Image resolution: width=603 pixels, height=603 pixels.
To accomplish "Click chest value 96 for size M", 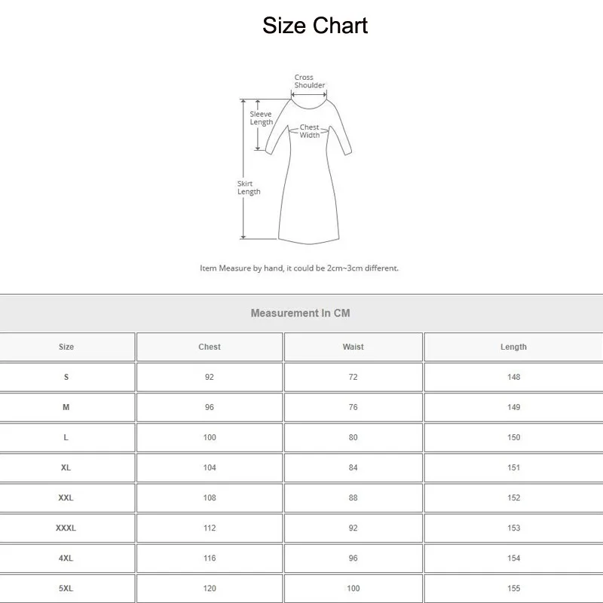I will pos(210,407).
